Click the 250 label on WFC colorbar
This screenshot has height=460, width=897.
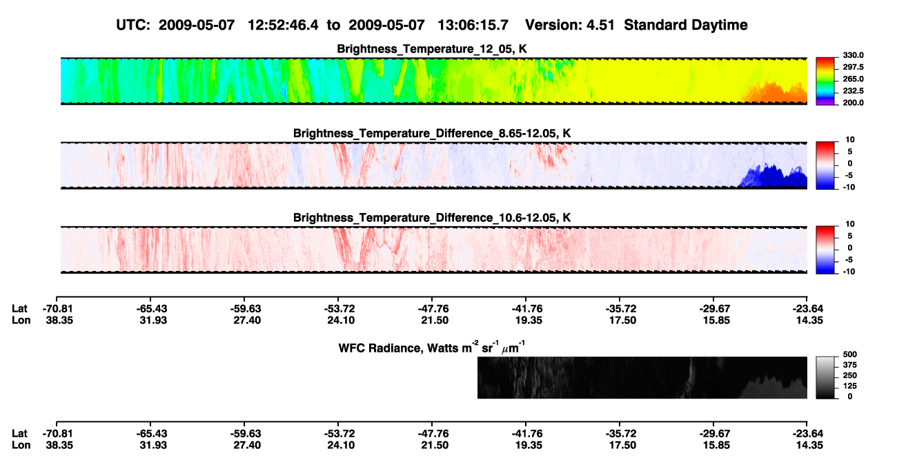(850, 375)
